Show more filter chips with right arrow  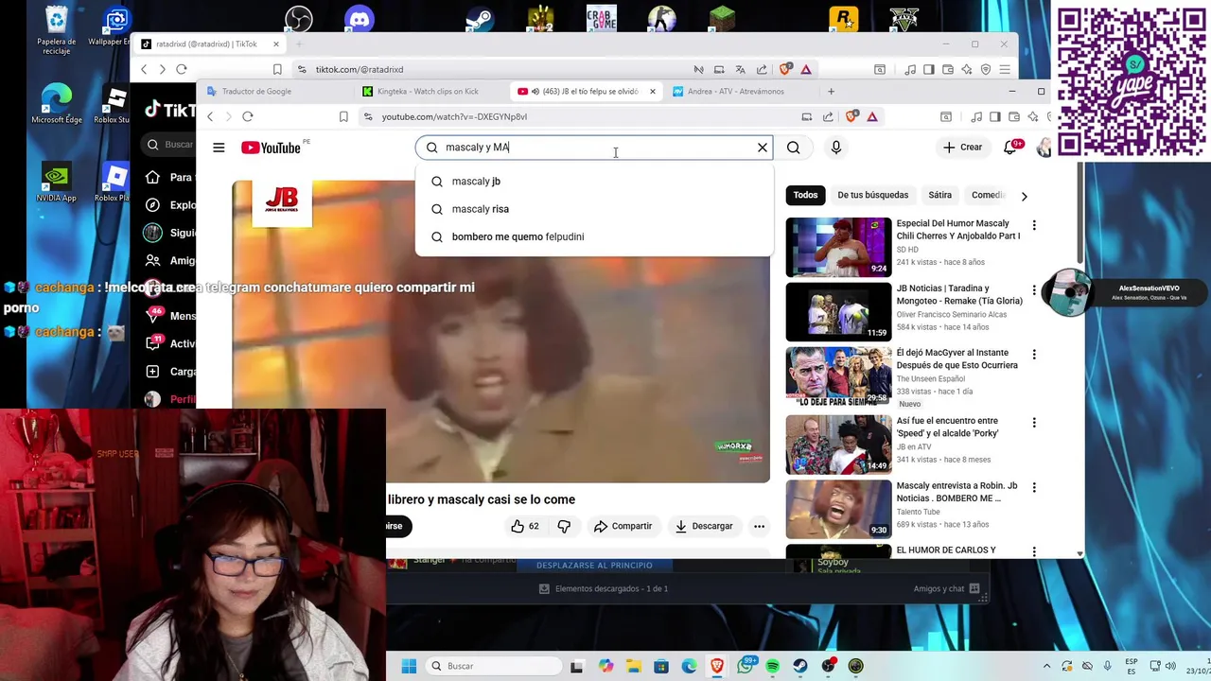click(x=1024, y=196)
